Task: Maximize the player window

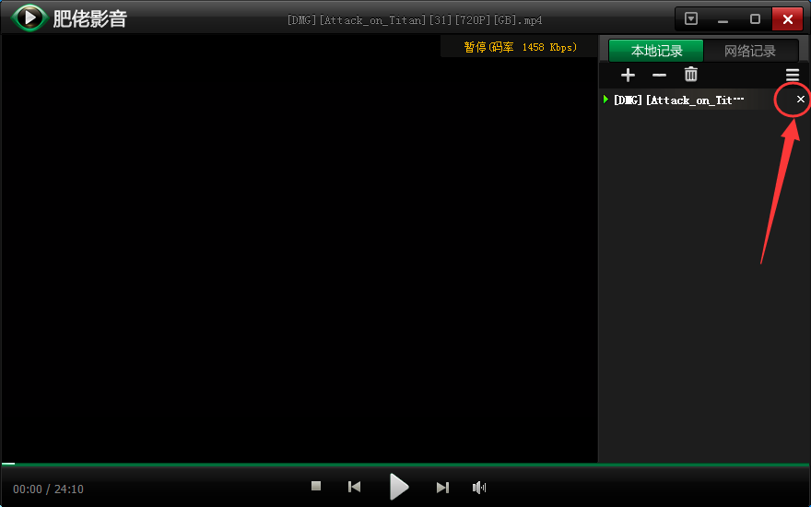Action: (755, 19)
